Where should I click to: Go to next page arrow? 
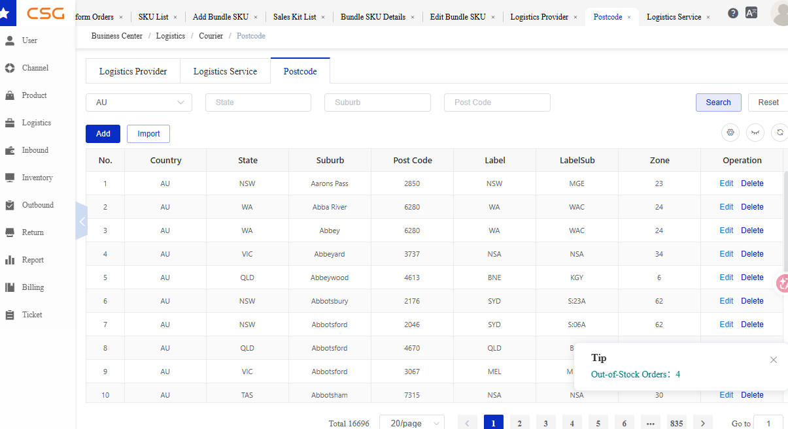[x=703, y=423]
